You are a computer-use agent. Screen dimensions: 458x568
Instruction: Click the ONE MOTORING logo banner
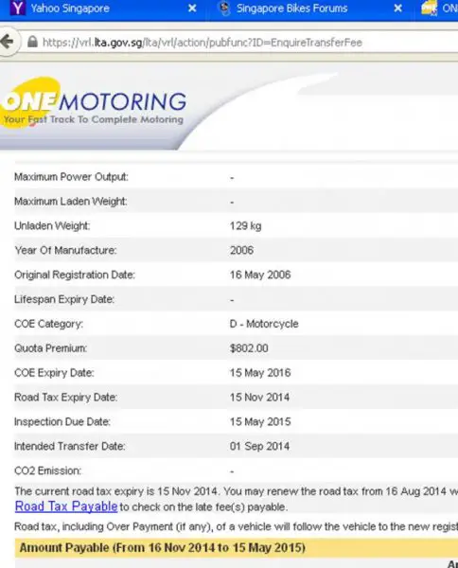[94, 105]
